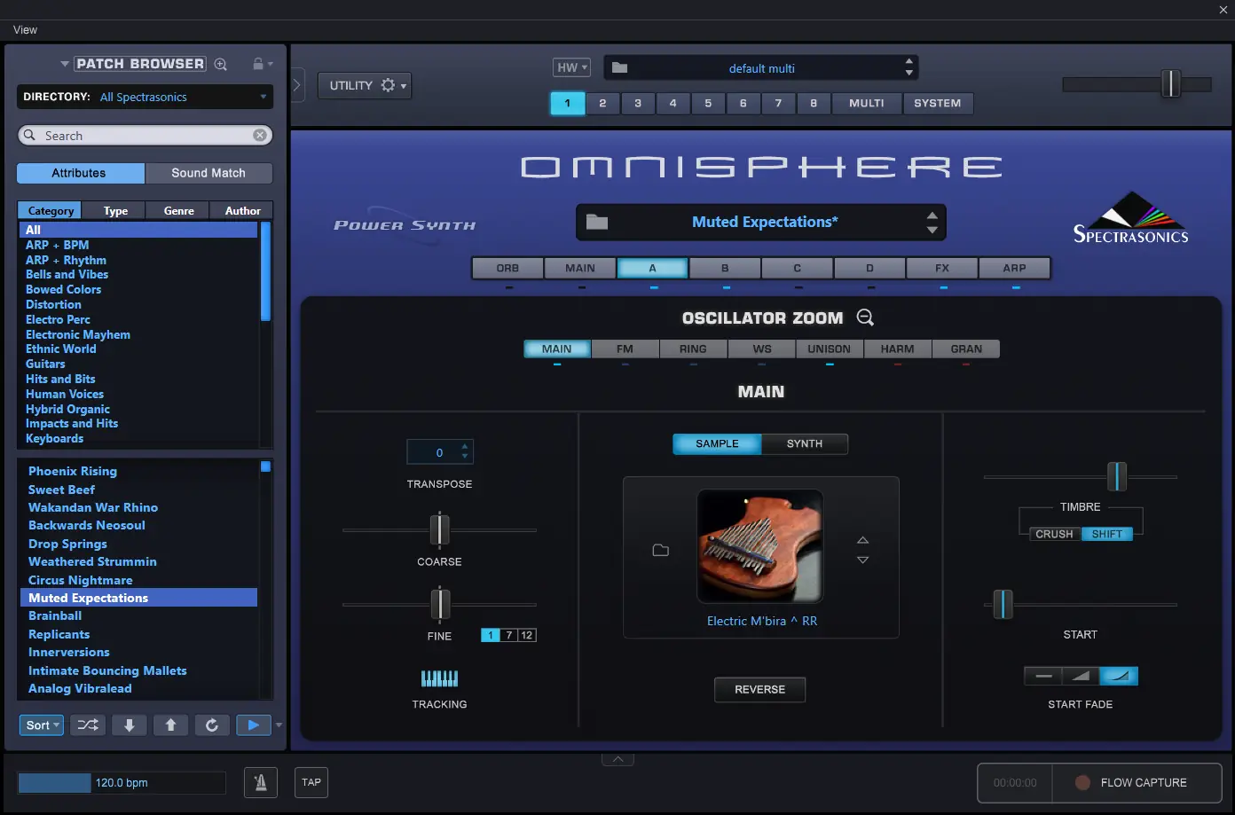Screen dimensions: 1235x815
Task: Clear the search field with the X icon
Action: pos(260,136)
